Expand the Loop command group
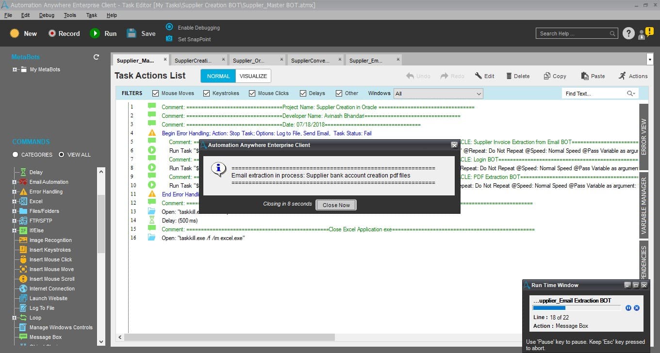Viewport: 660px width, 353px height. pyautogui.click(x=15, y=318)
